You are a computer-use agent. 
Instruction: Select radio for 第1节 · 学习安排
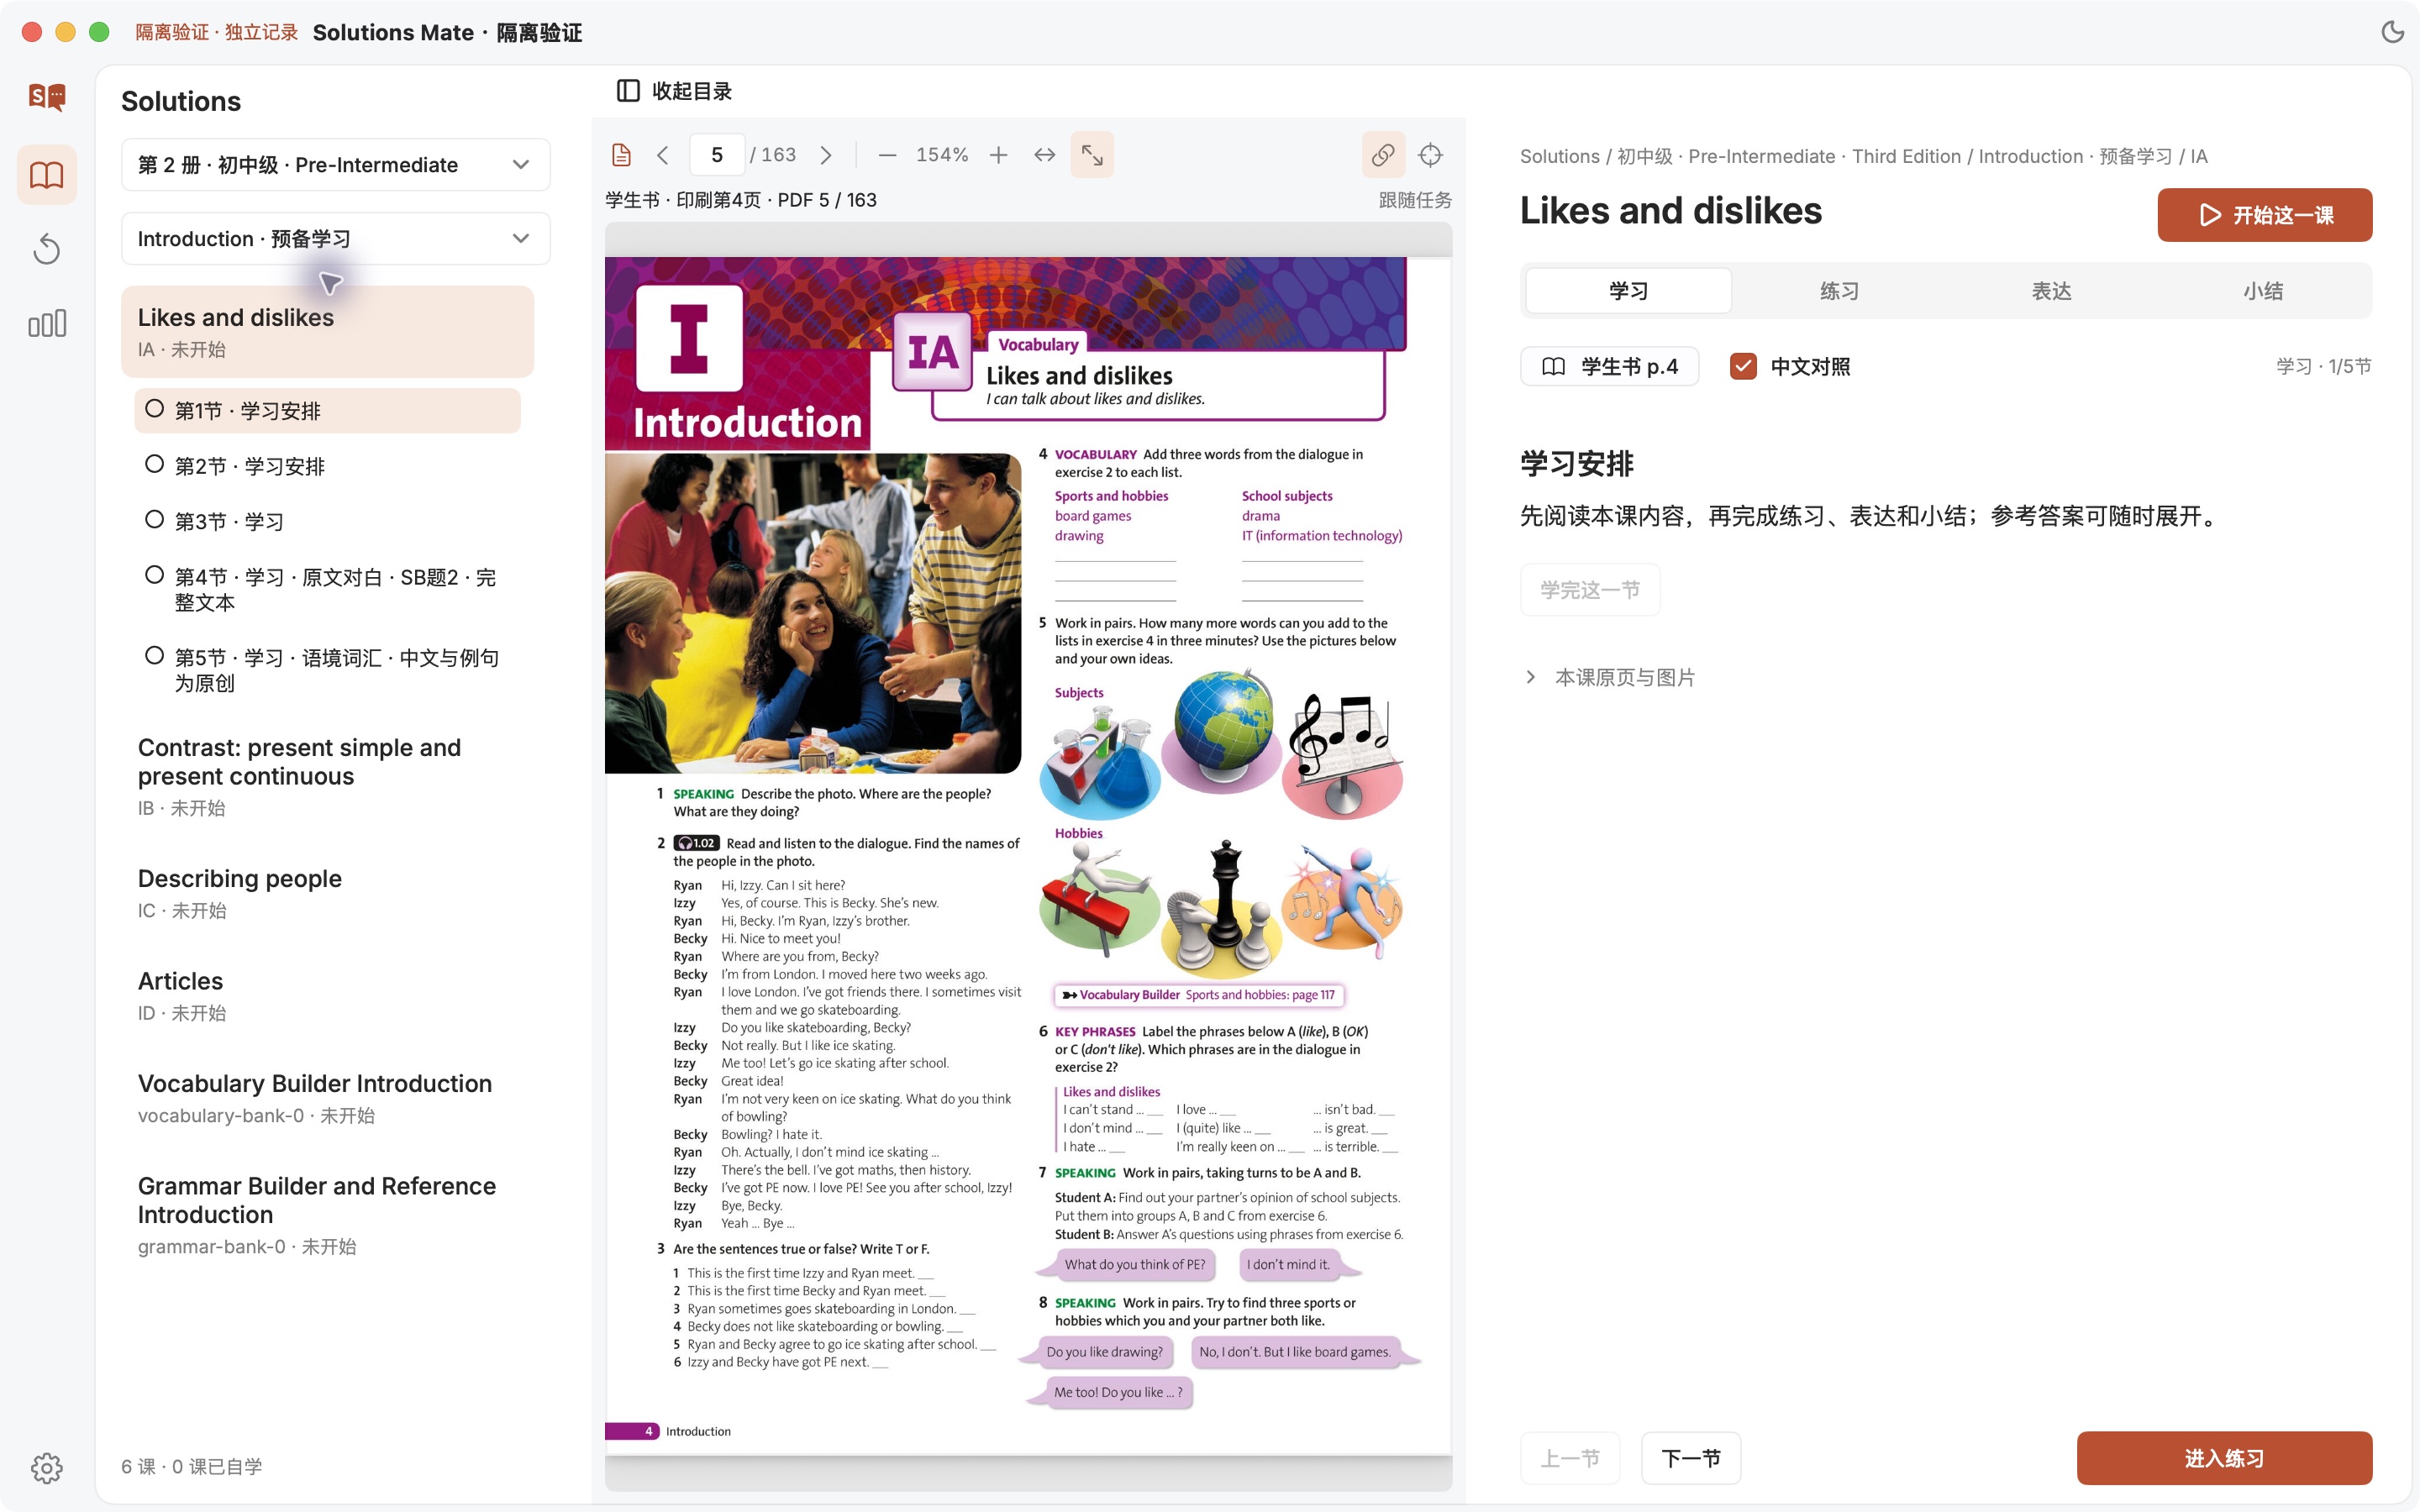click(x=154, y=408)
